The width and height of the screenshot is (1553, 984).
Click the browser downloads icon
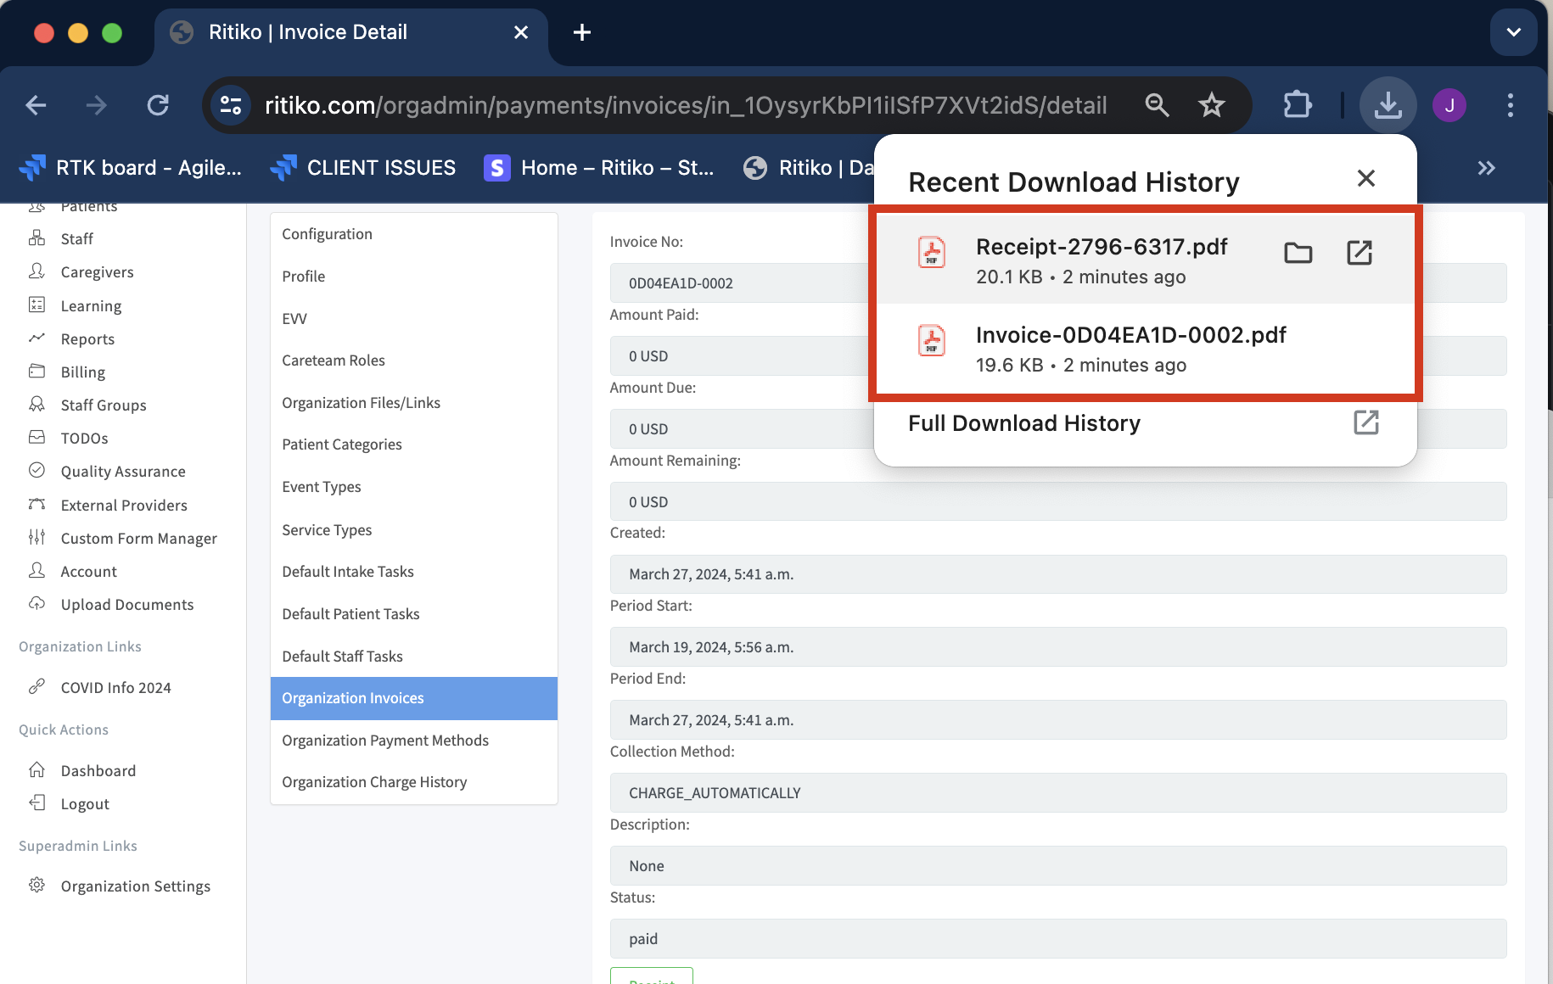coord(1388,105)
